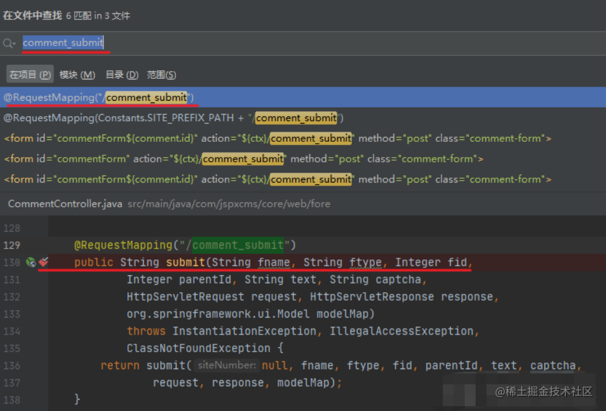Click the CommentController.java file name

coord(65,204)
